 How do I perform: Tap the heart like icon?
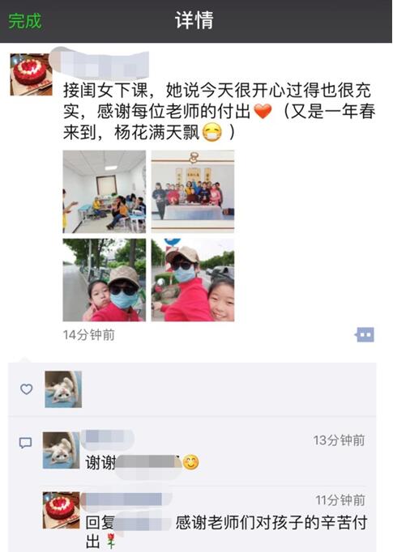[27, 389]
